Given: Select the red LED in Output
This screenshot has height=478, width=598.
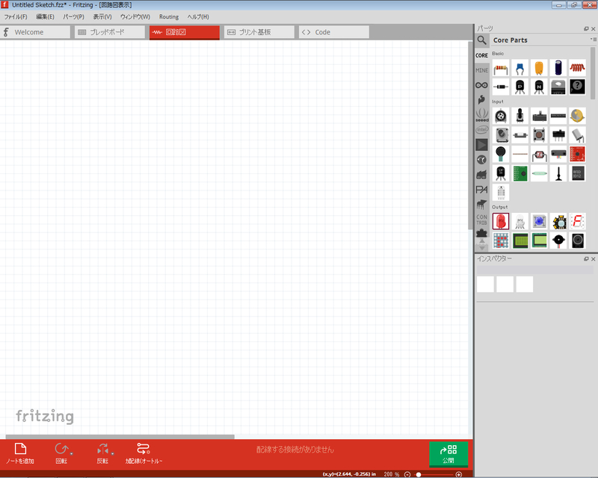Looking at the screenshot, I should click(x=500, y=222).
